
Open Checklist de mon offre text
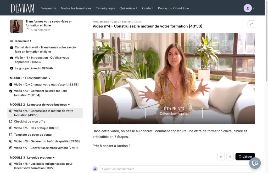(30, 122)
